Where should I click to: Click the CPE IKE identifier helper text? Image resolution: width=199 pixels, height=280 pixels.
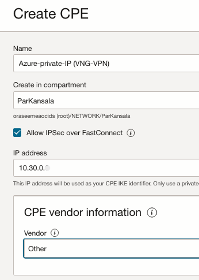pos(106,184)
